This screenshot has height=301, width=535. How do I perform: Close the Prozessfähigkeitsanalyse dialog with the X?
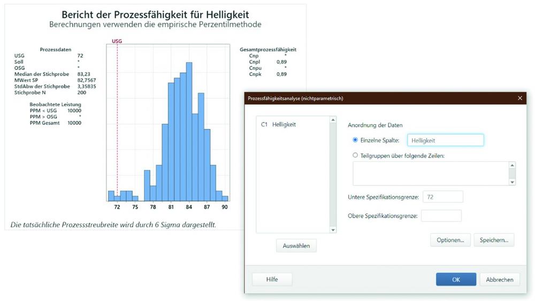519,98
